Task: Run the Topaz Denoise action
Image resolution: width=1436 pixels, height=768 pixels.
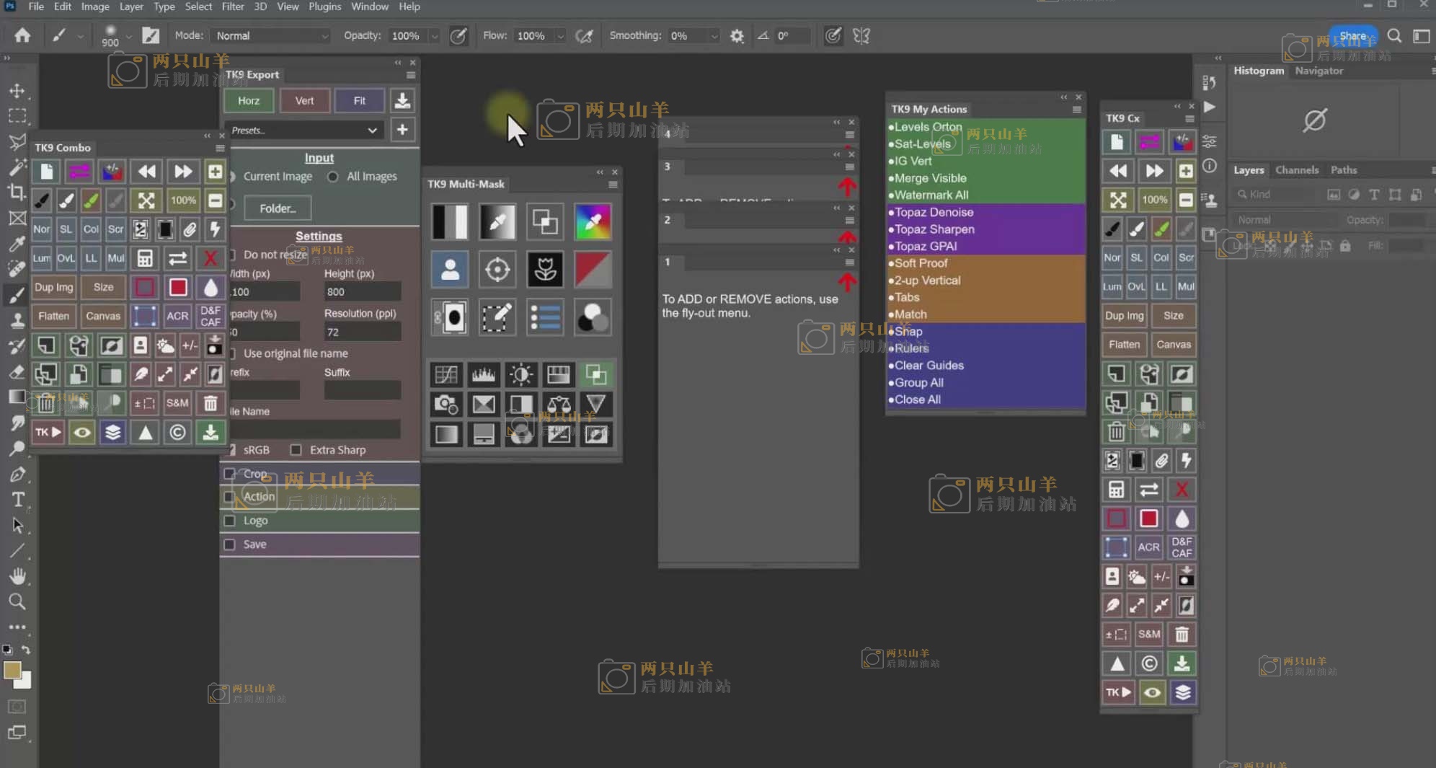Action: pos(934,212)
